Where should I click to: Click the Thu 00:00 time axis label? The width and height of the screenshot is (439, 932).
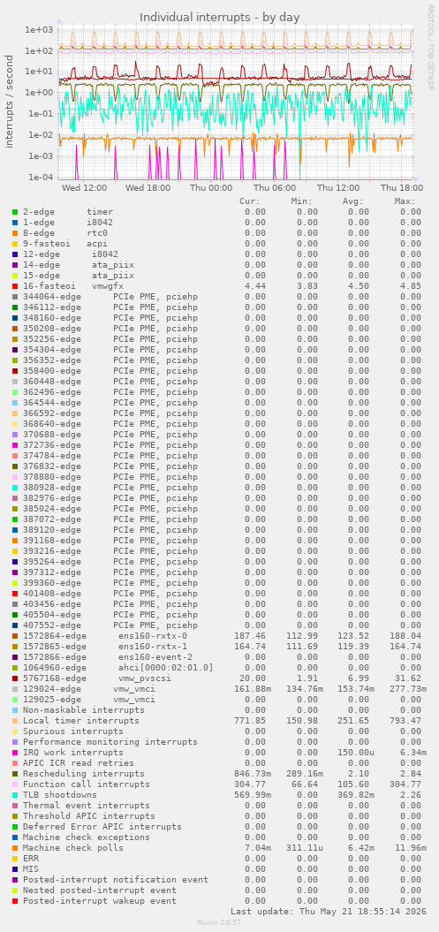211,187
